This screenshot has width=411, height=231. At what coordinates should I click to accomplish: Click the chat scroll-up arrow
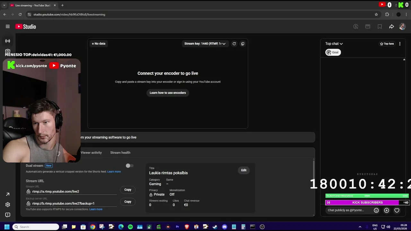(404, 60)
